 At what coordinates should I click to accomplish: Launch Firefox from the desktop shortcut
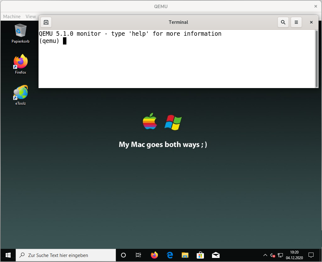[21, 64]
